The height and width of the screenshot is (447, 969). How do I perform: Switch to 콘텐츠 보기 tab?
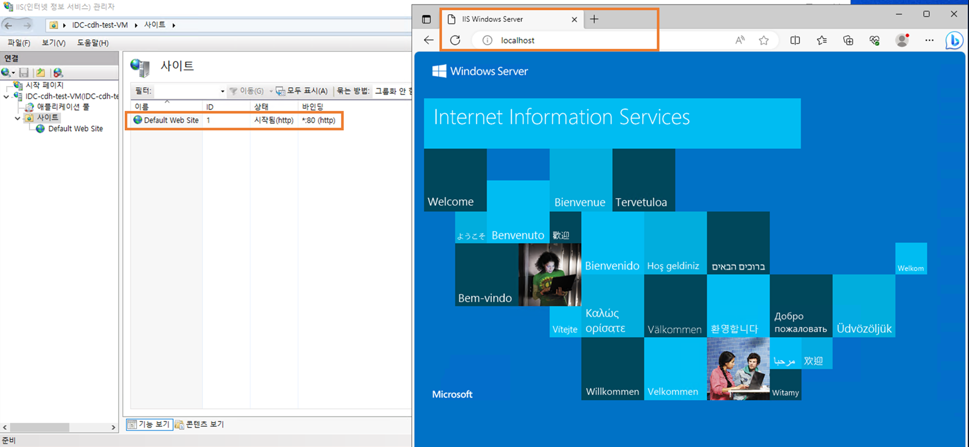click(x=200, y=424)
